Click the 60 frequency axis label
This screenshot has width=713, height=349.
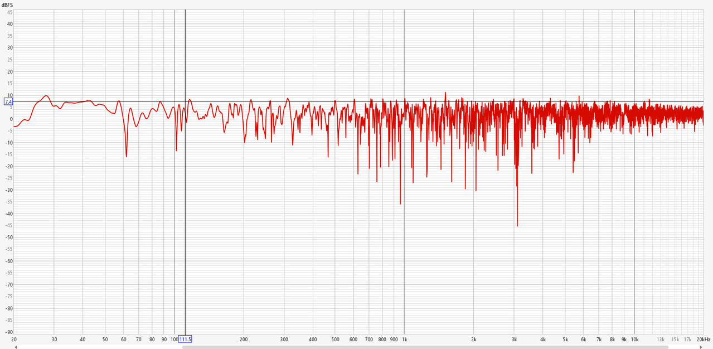[123, 339]
